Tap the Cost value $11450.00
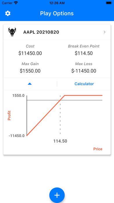The width and height of the screenshot is (114, 203). [30, 53]
